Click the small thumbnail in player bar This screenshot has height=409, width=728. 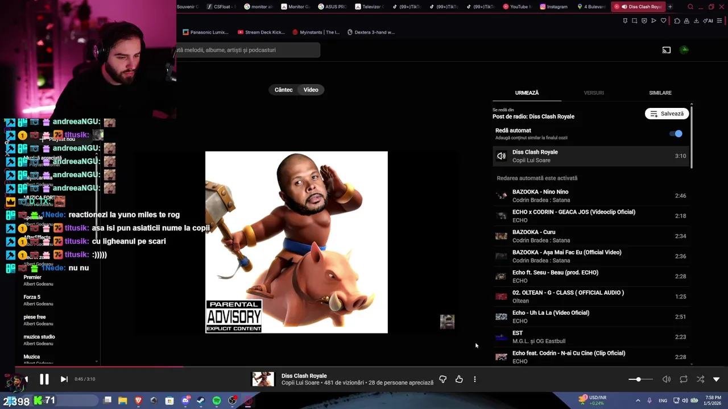click(x=263, y=379)
